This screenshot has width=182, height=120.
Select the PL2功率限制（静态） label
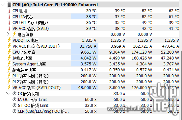(31, 82)
